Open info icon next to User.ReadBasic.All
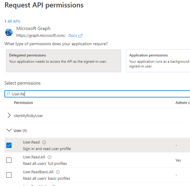The image size is (190, 186). click(x=58, y=172)
